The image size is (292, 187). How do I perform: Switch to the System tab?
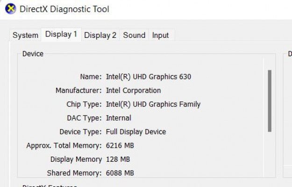[x=25, y=35]
